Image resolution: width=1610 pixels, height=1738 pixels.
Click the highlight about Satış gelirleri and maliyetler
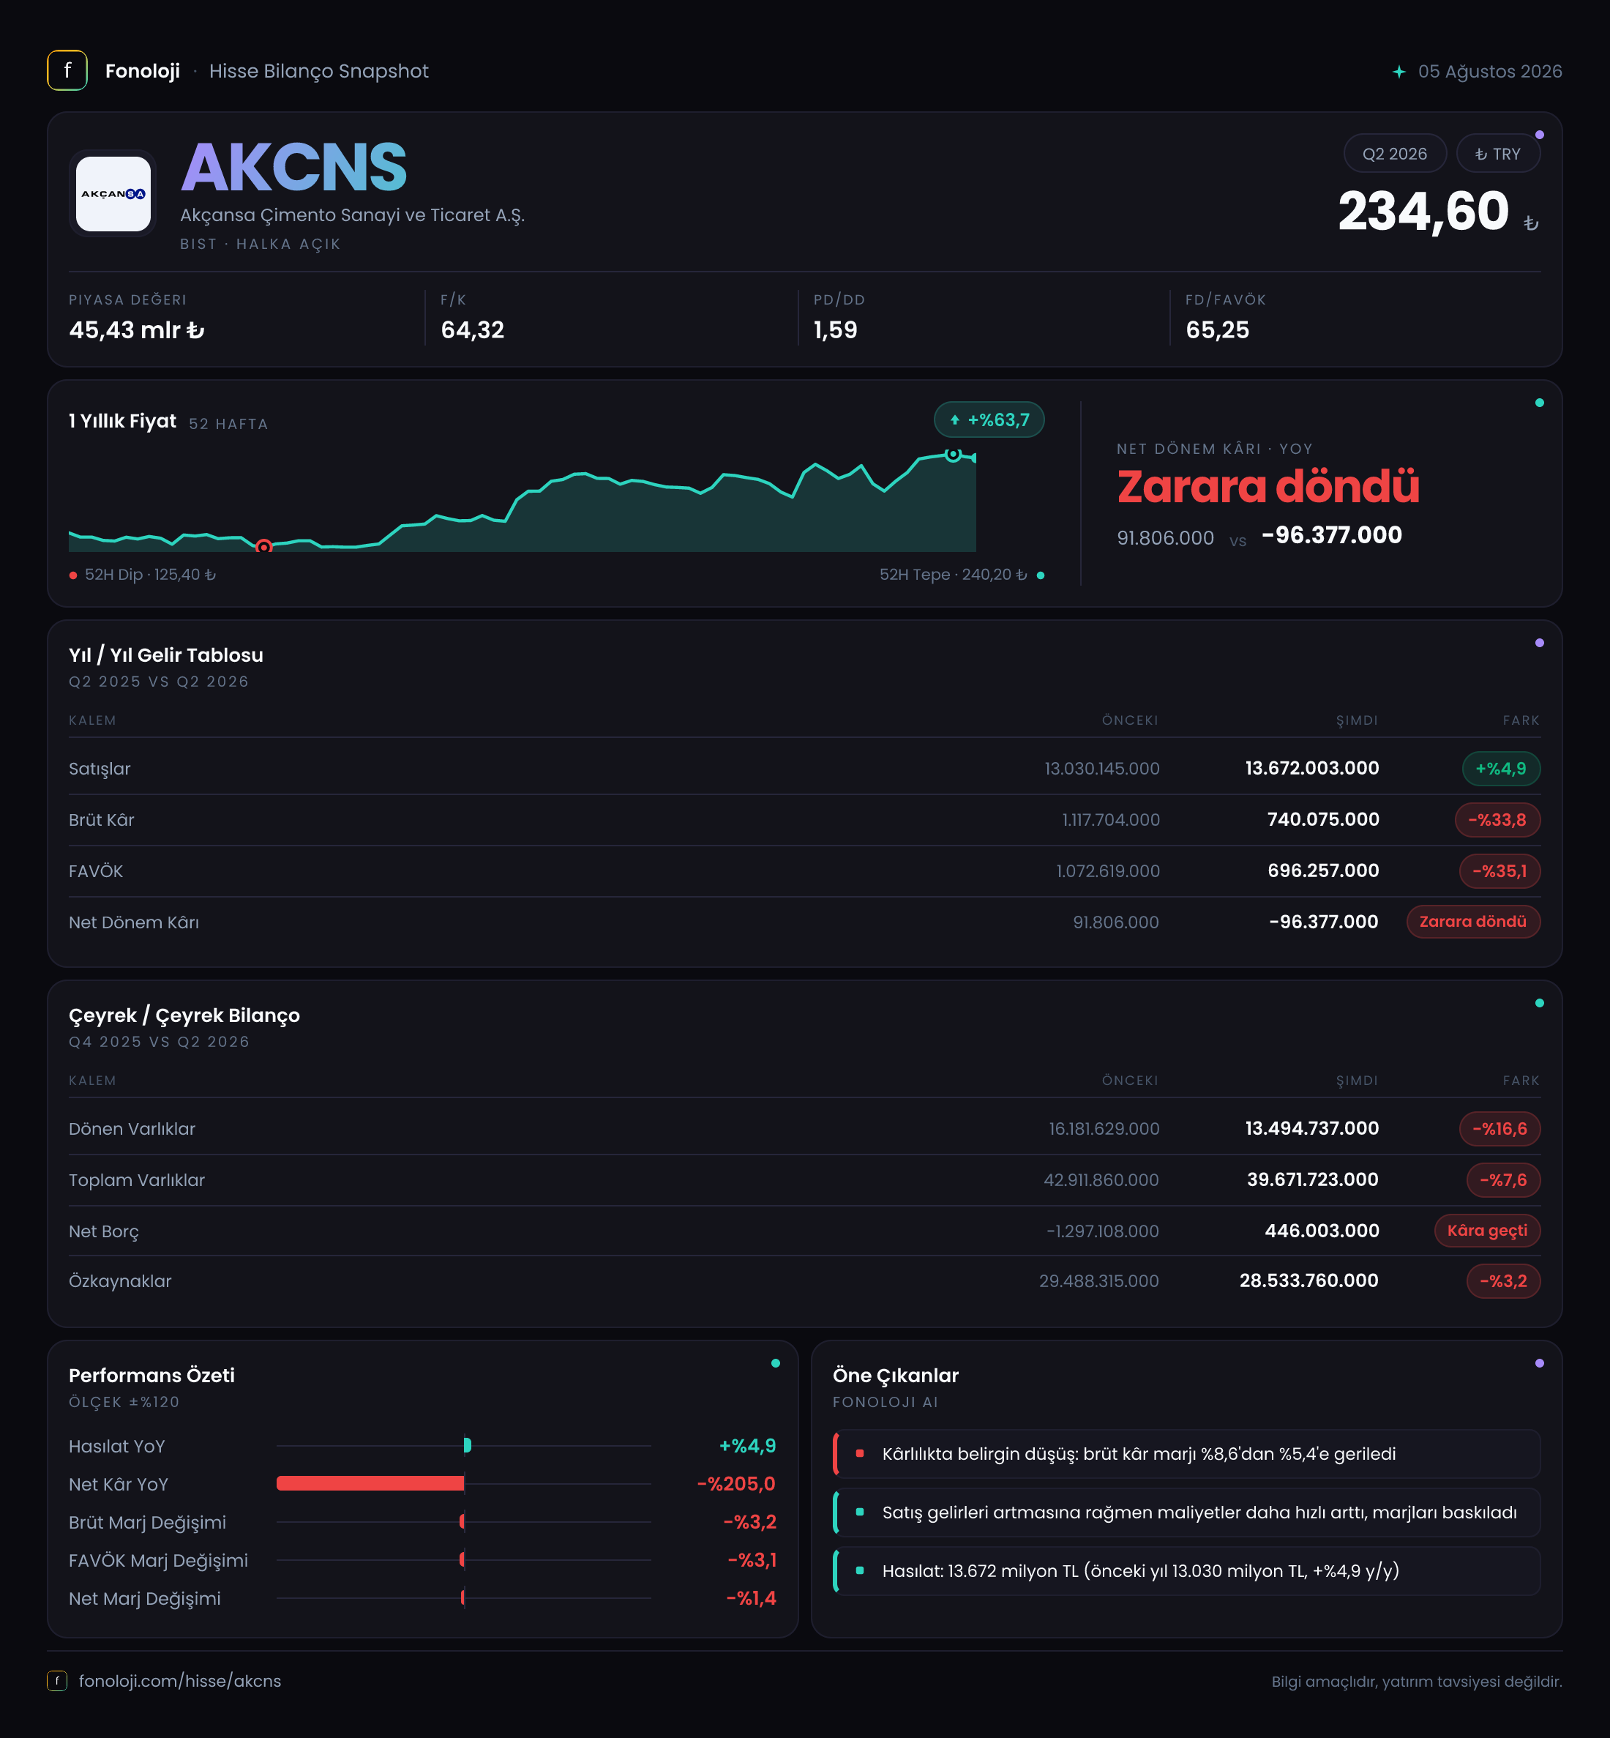(1186, 1513)
